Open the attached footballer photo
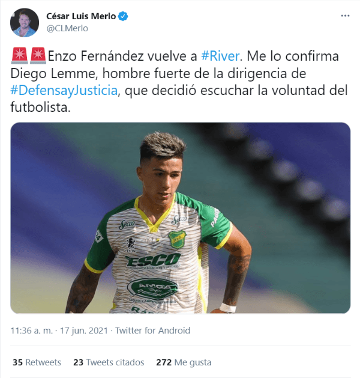This screenshot has height=378, width=360. point(180,218)
